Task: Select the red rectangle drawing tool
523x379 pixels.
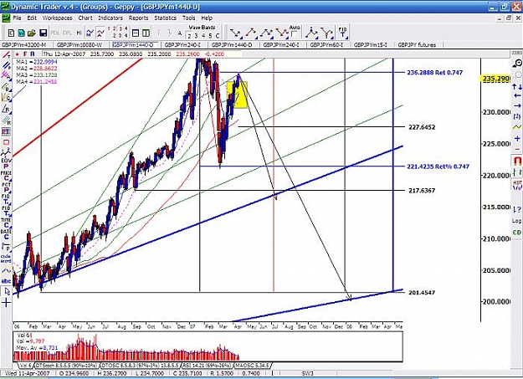Action: [6, 142]
